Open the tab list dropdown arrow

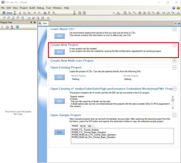(x=176, y=24)
